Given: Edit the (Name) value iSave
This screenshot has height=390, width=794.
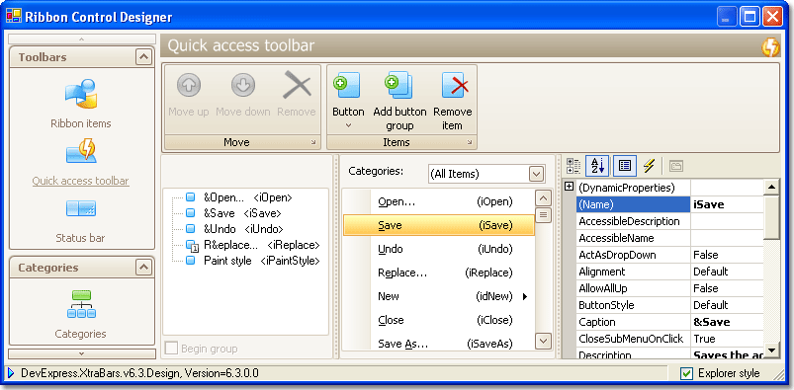Looking at the screenshot, I should click(x=727, y=204).
